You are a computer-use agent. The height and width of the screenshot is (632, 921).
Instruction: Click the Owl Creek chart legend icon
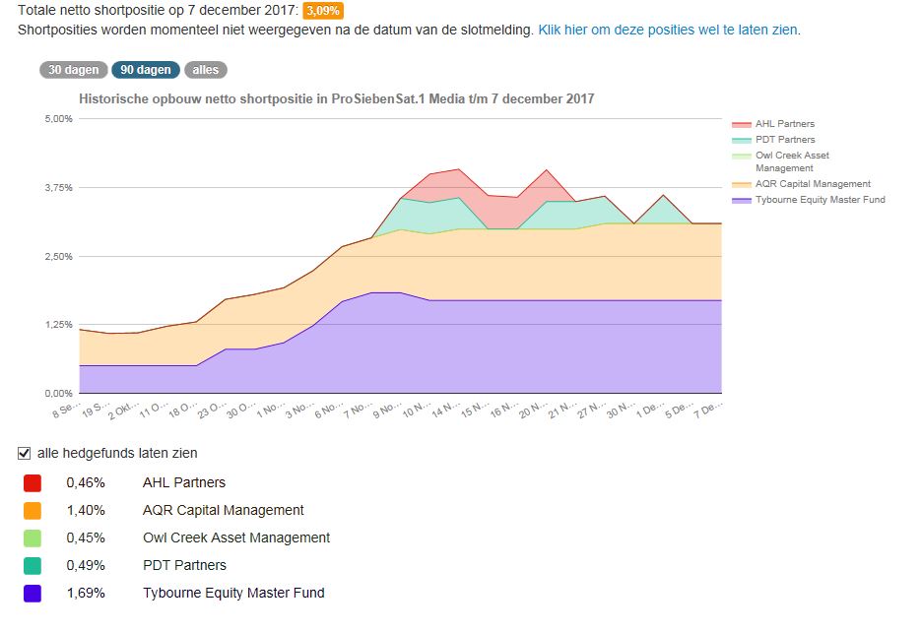point(742,156)
